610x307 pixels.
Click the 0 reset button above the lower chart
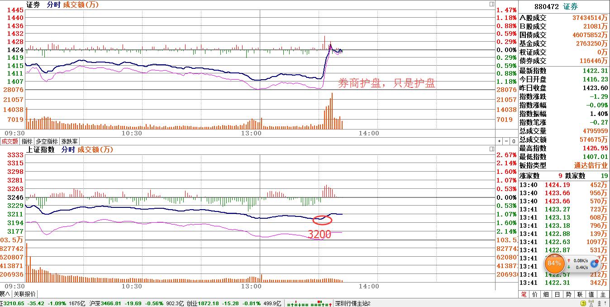pos(513,141)
